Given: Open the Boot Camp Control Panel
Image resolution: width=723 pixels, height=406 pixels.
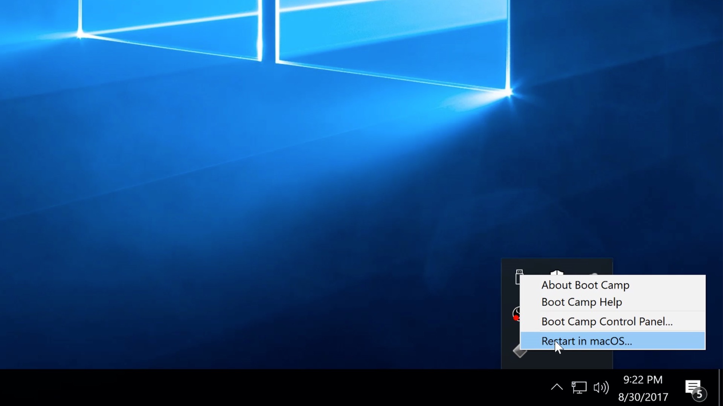Looking at the screenshot, I should point(607,321).
